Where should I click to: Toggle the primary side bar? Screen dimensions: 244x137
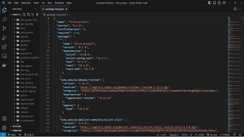(x=210, y=3)
